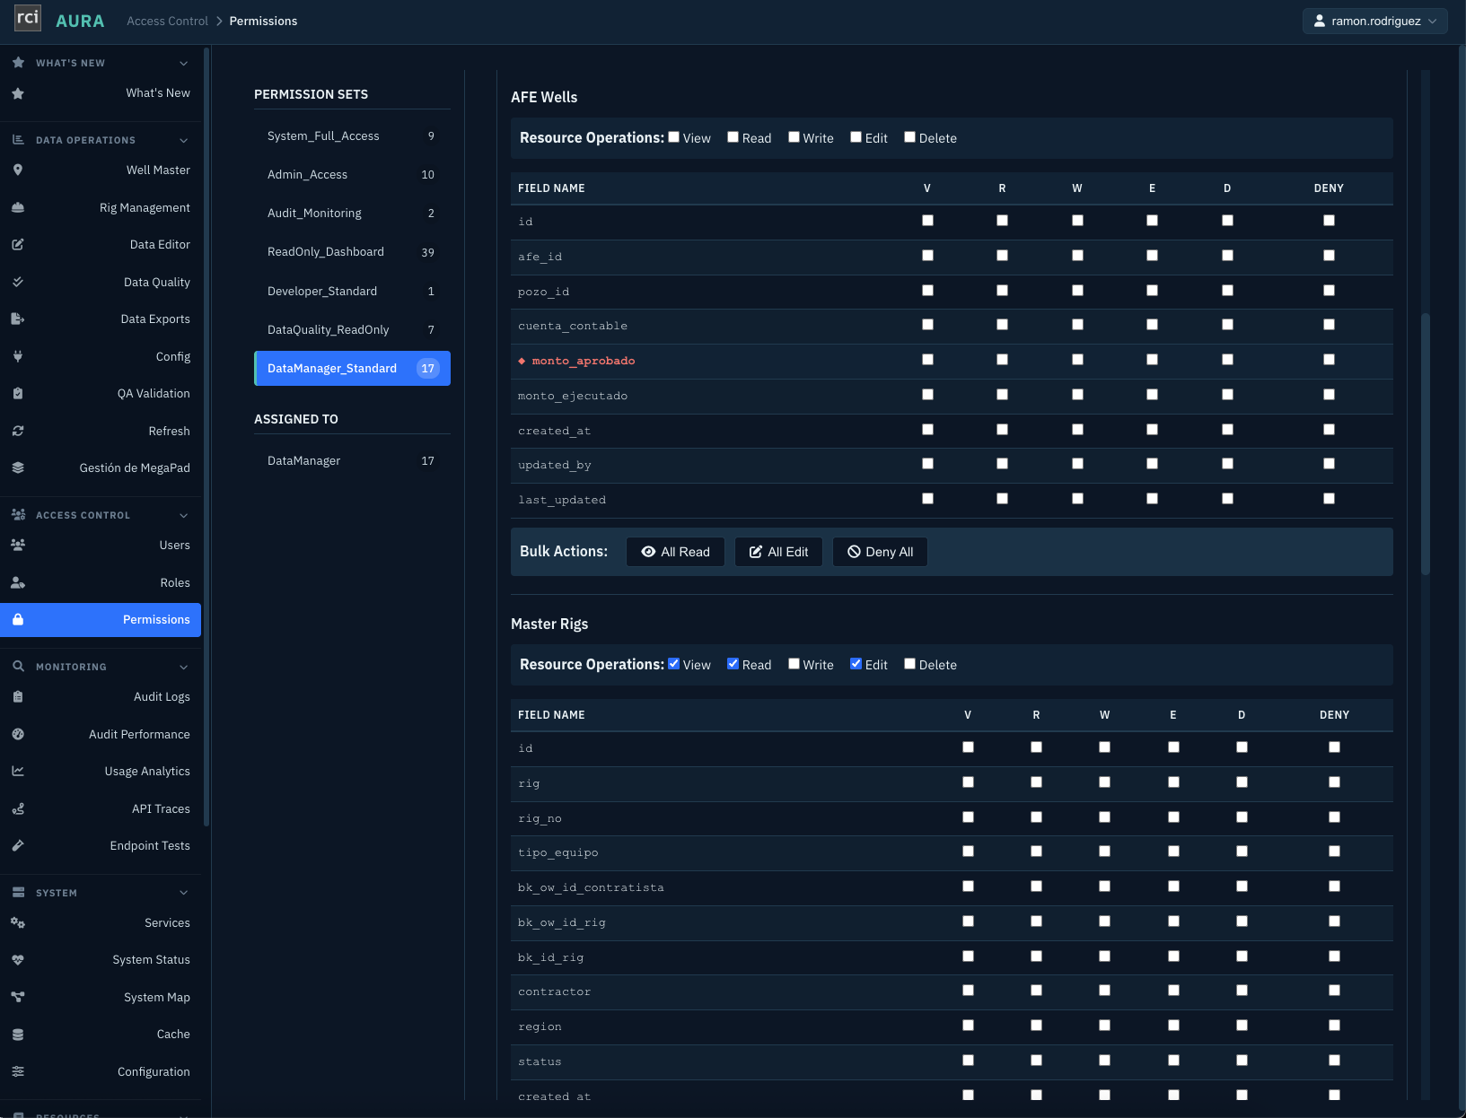Click the Data Quality check icon
Image resolution: width=1466 pixels, height=1118 pixels.
tap(18, 282)
